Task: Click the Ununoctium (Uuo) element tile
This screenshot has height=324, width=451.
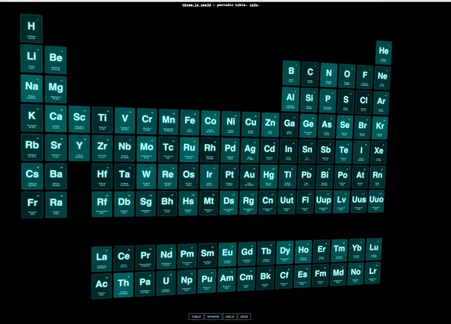Action: [x=376, y=201]
